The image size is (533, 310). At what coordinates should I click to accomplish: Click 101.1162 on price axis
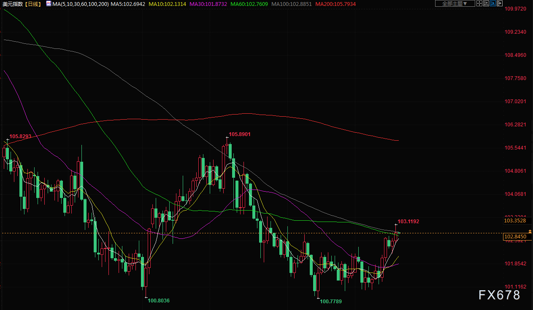tap(516, 287)
